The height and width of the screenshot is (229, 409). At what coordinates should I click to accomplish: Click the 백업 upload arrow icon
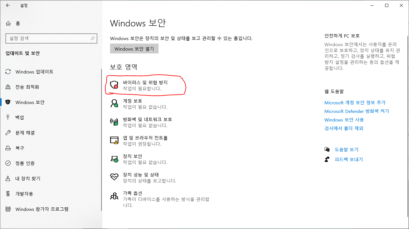click(x=8, y=118)
